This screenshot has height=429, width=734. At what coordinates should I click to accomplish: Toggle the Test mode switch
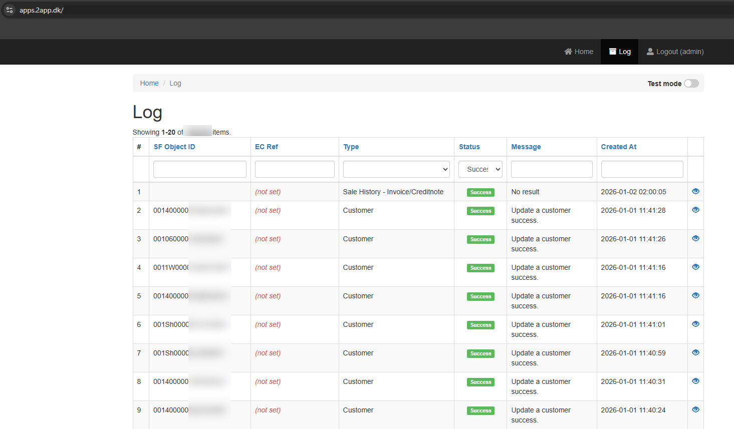691,84
